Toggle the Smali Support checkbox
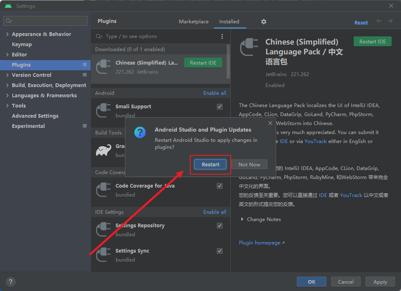This screenshot has width=401, height=291. coord(220,107)
